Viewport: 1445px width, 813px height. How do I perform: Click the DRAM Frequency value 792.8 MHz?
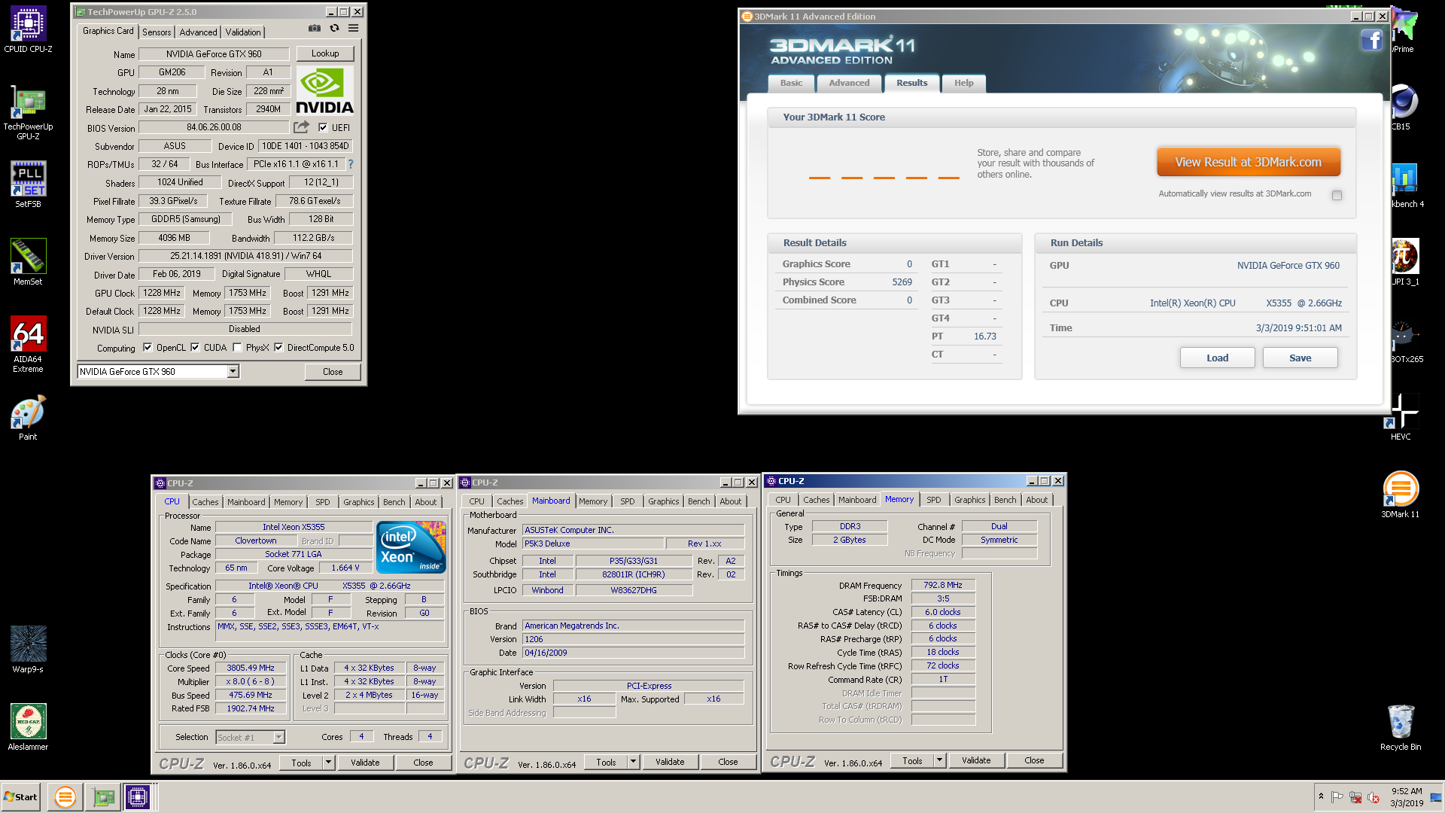coord(943,585)
